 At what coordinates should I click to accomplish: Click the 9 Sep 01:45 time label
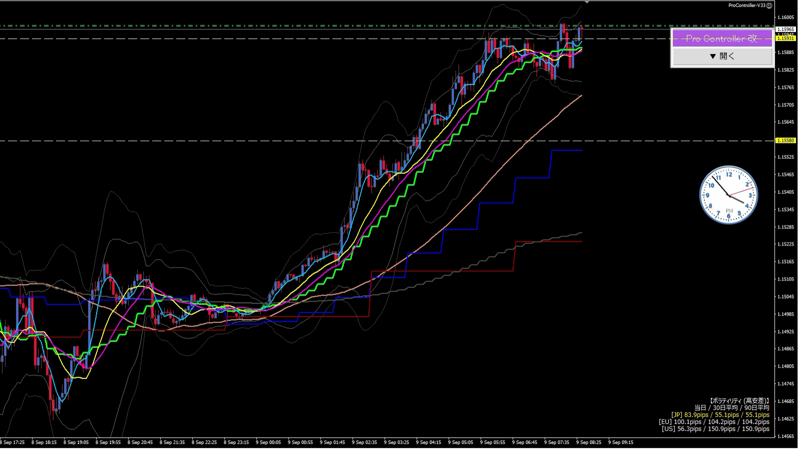pos(332,442)
